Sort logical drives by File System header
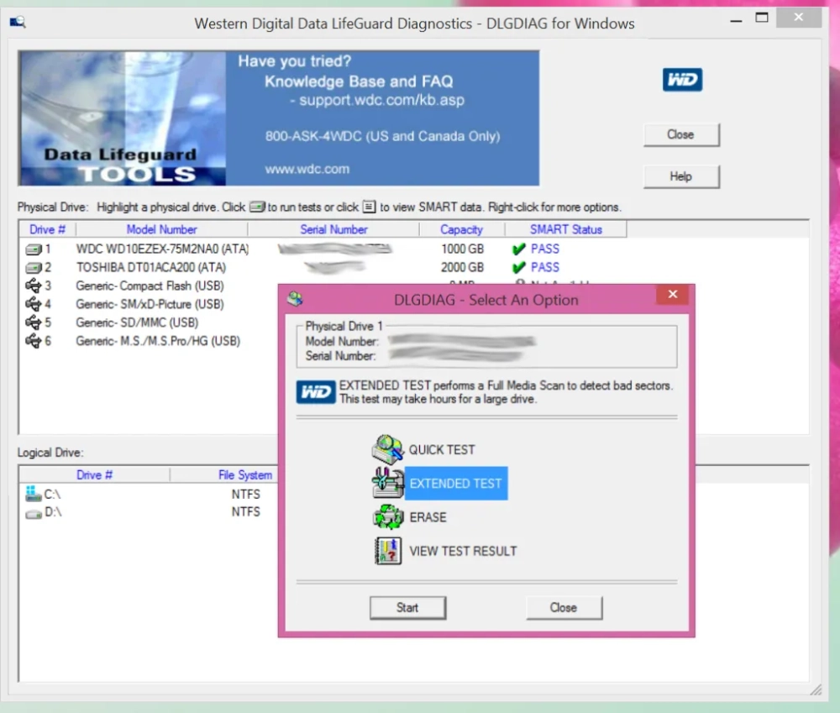The height and width of the screenshot is (713, 840). point(244,475)
